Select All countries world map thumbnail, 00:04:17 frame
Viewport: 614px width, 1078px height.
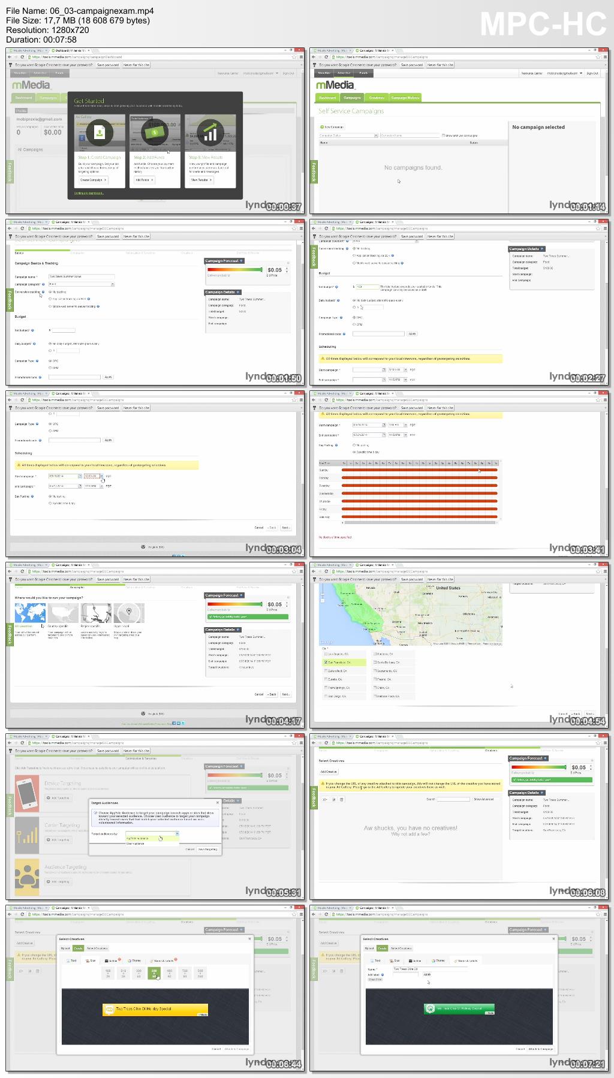30,613
